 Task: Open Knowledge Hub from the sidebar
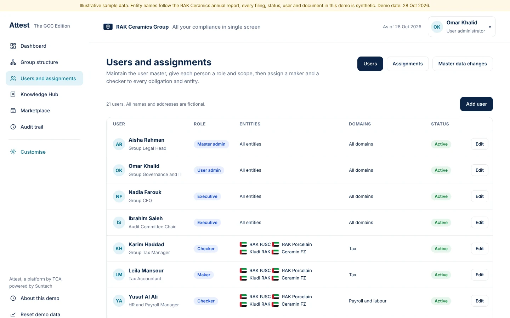(x=44, y=94)
